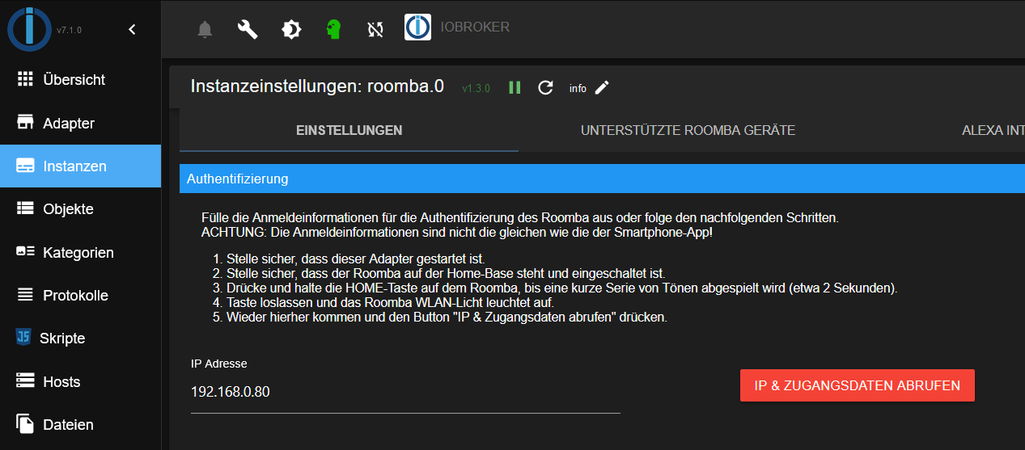Click the Authentifizierung section header
Image resolution: width=1025 pixels, height=450 pixels.
(x=602, y=179)
